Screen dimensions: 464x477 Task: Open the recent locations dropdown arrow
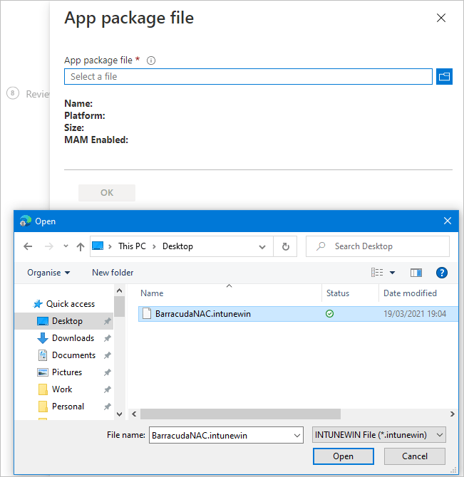(x=66, y=246)
